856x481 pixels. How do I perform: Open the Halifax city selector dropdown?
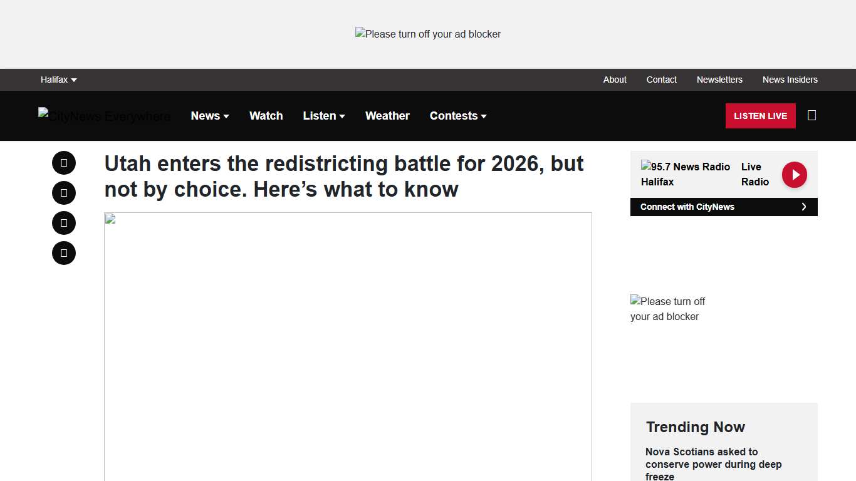[58, 80]
